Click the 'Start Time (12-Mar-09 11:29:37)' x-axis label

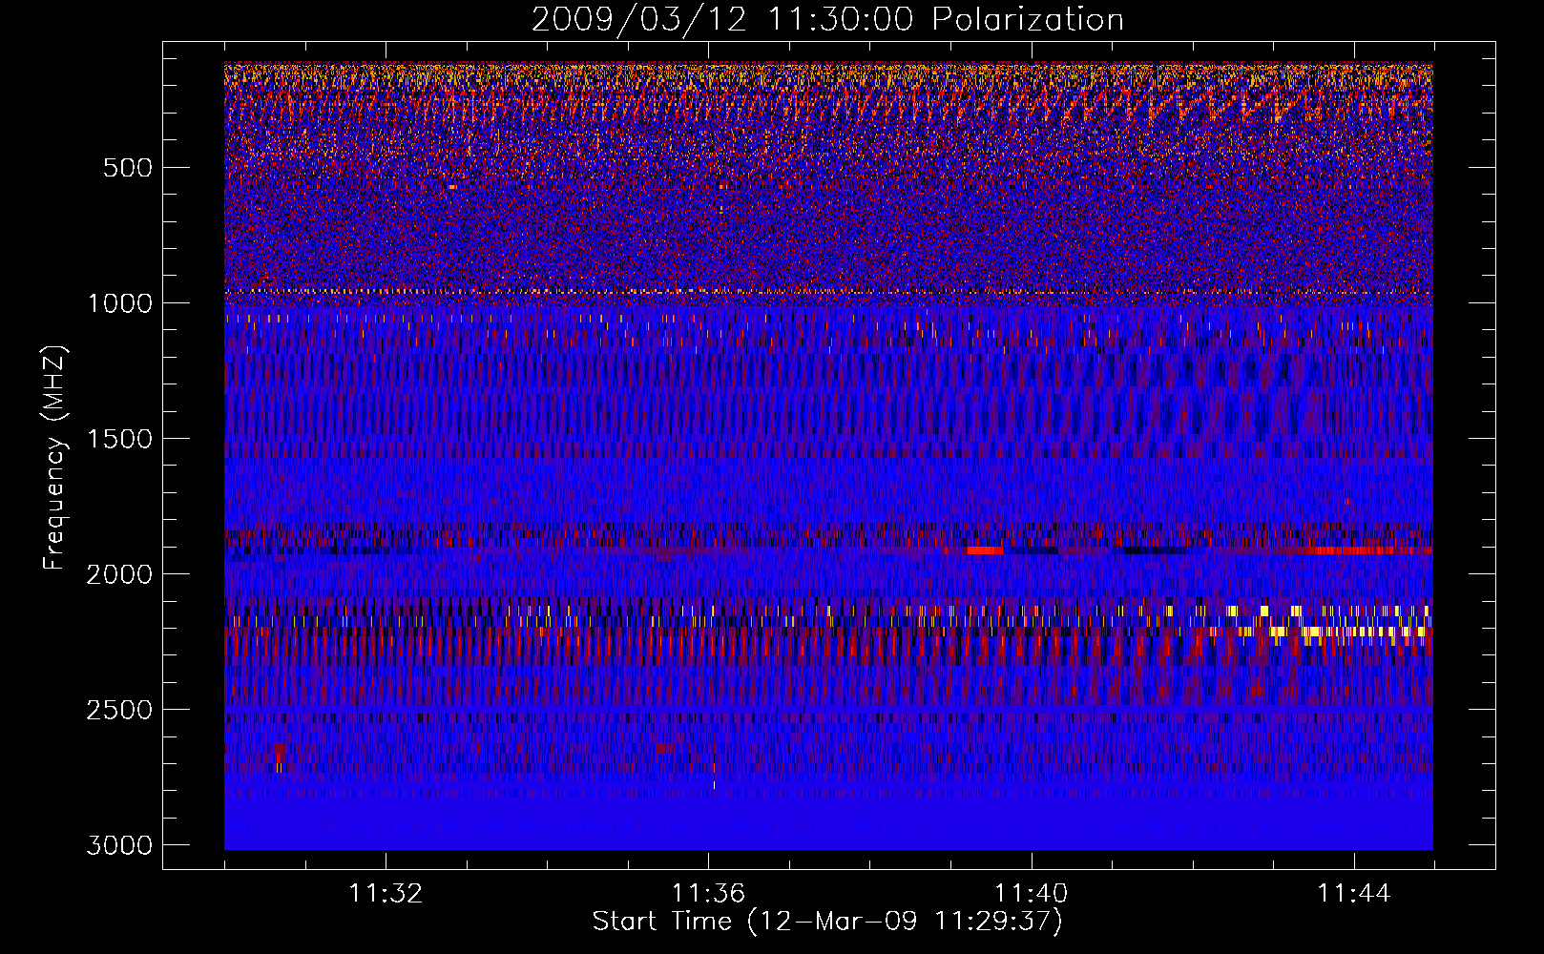827,922
